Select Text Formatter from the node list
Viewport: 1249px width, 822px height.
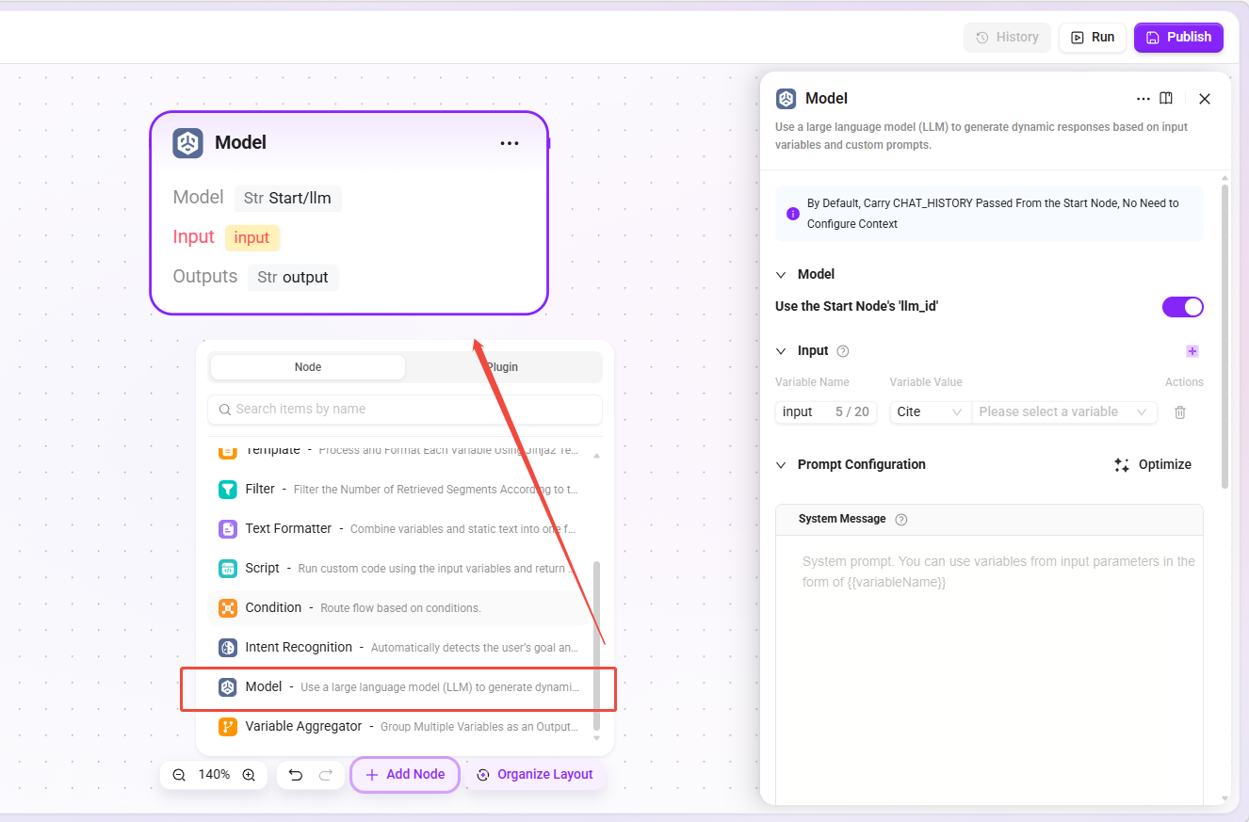[399, 529]
